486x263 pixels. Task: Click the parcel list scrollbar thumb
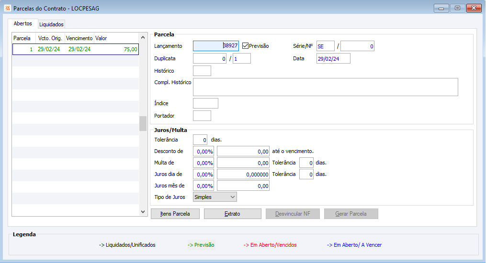pos(143,124)
